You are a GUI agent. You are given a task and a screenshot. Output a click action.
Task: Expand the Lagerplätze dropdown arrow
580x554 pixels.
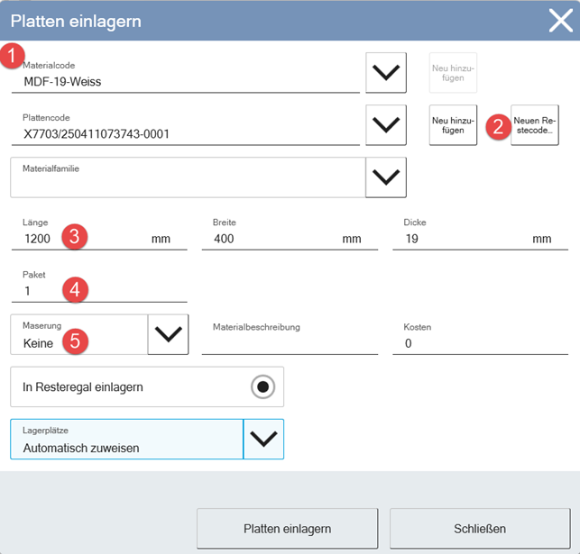click(x=263, y=439)
